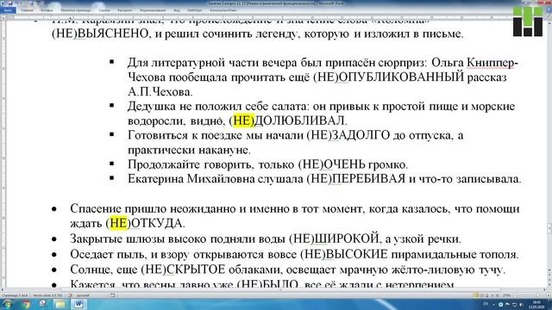Click the volume icon in system tray

521,305
